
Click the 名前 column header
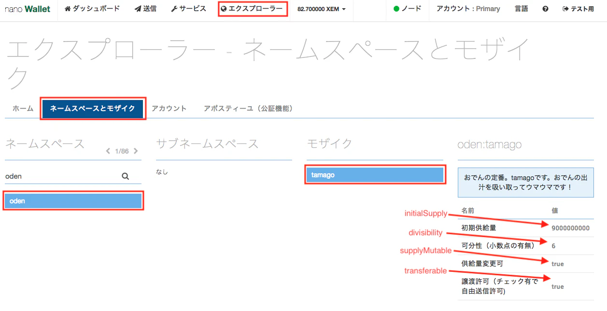coord(468,211)
